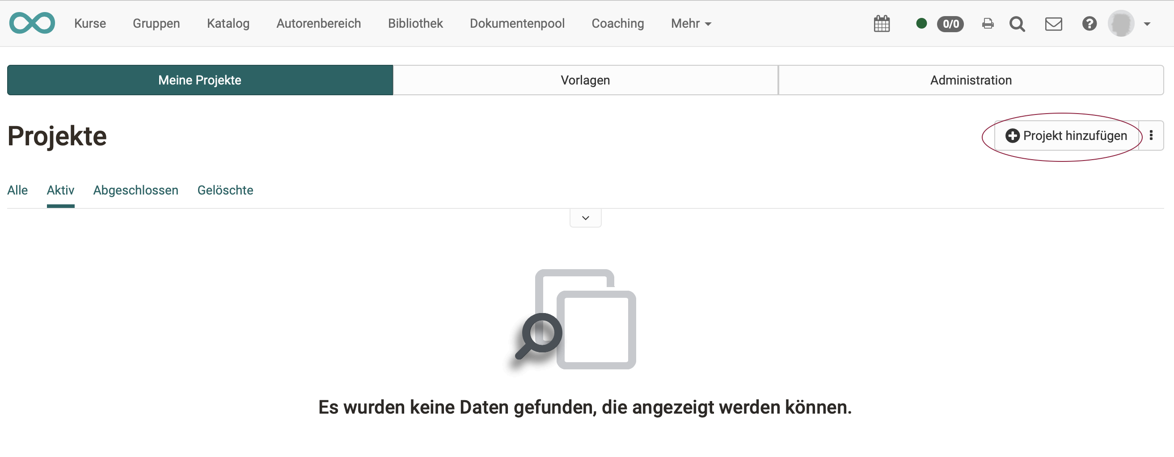Click the 0/0 chat counter badge
Viewport: 1174px width, 457px height.
[x=950, y=24]
